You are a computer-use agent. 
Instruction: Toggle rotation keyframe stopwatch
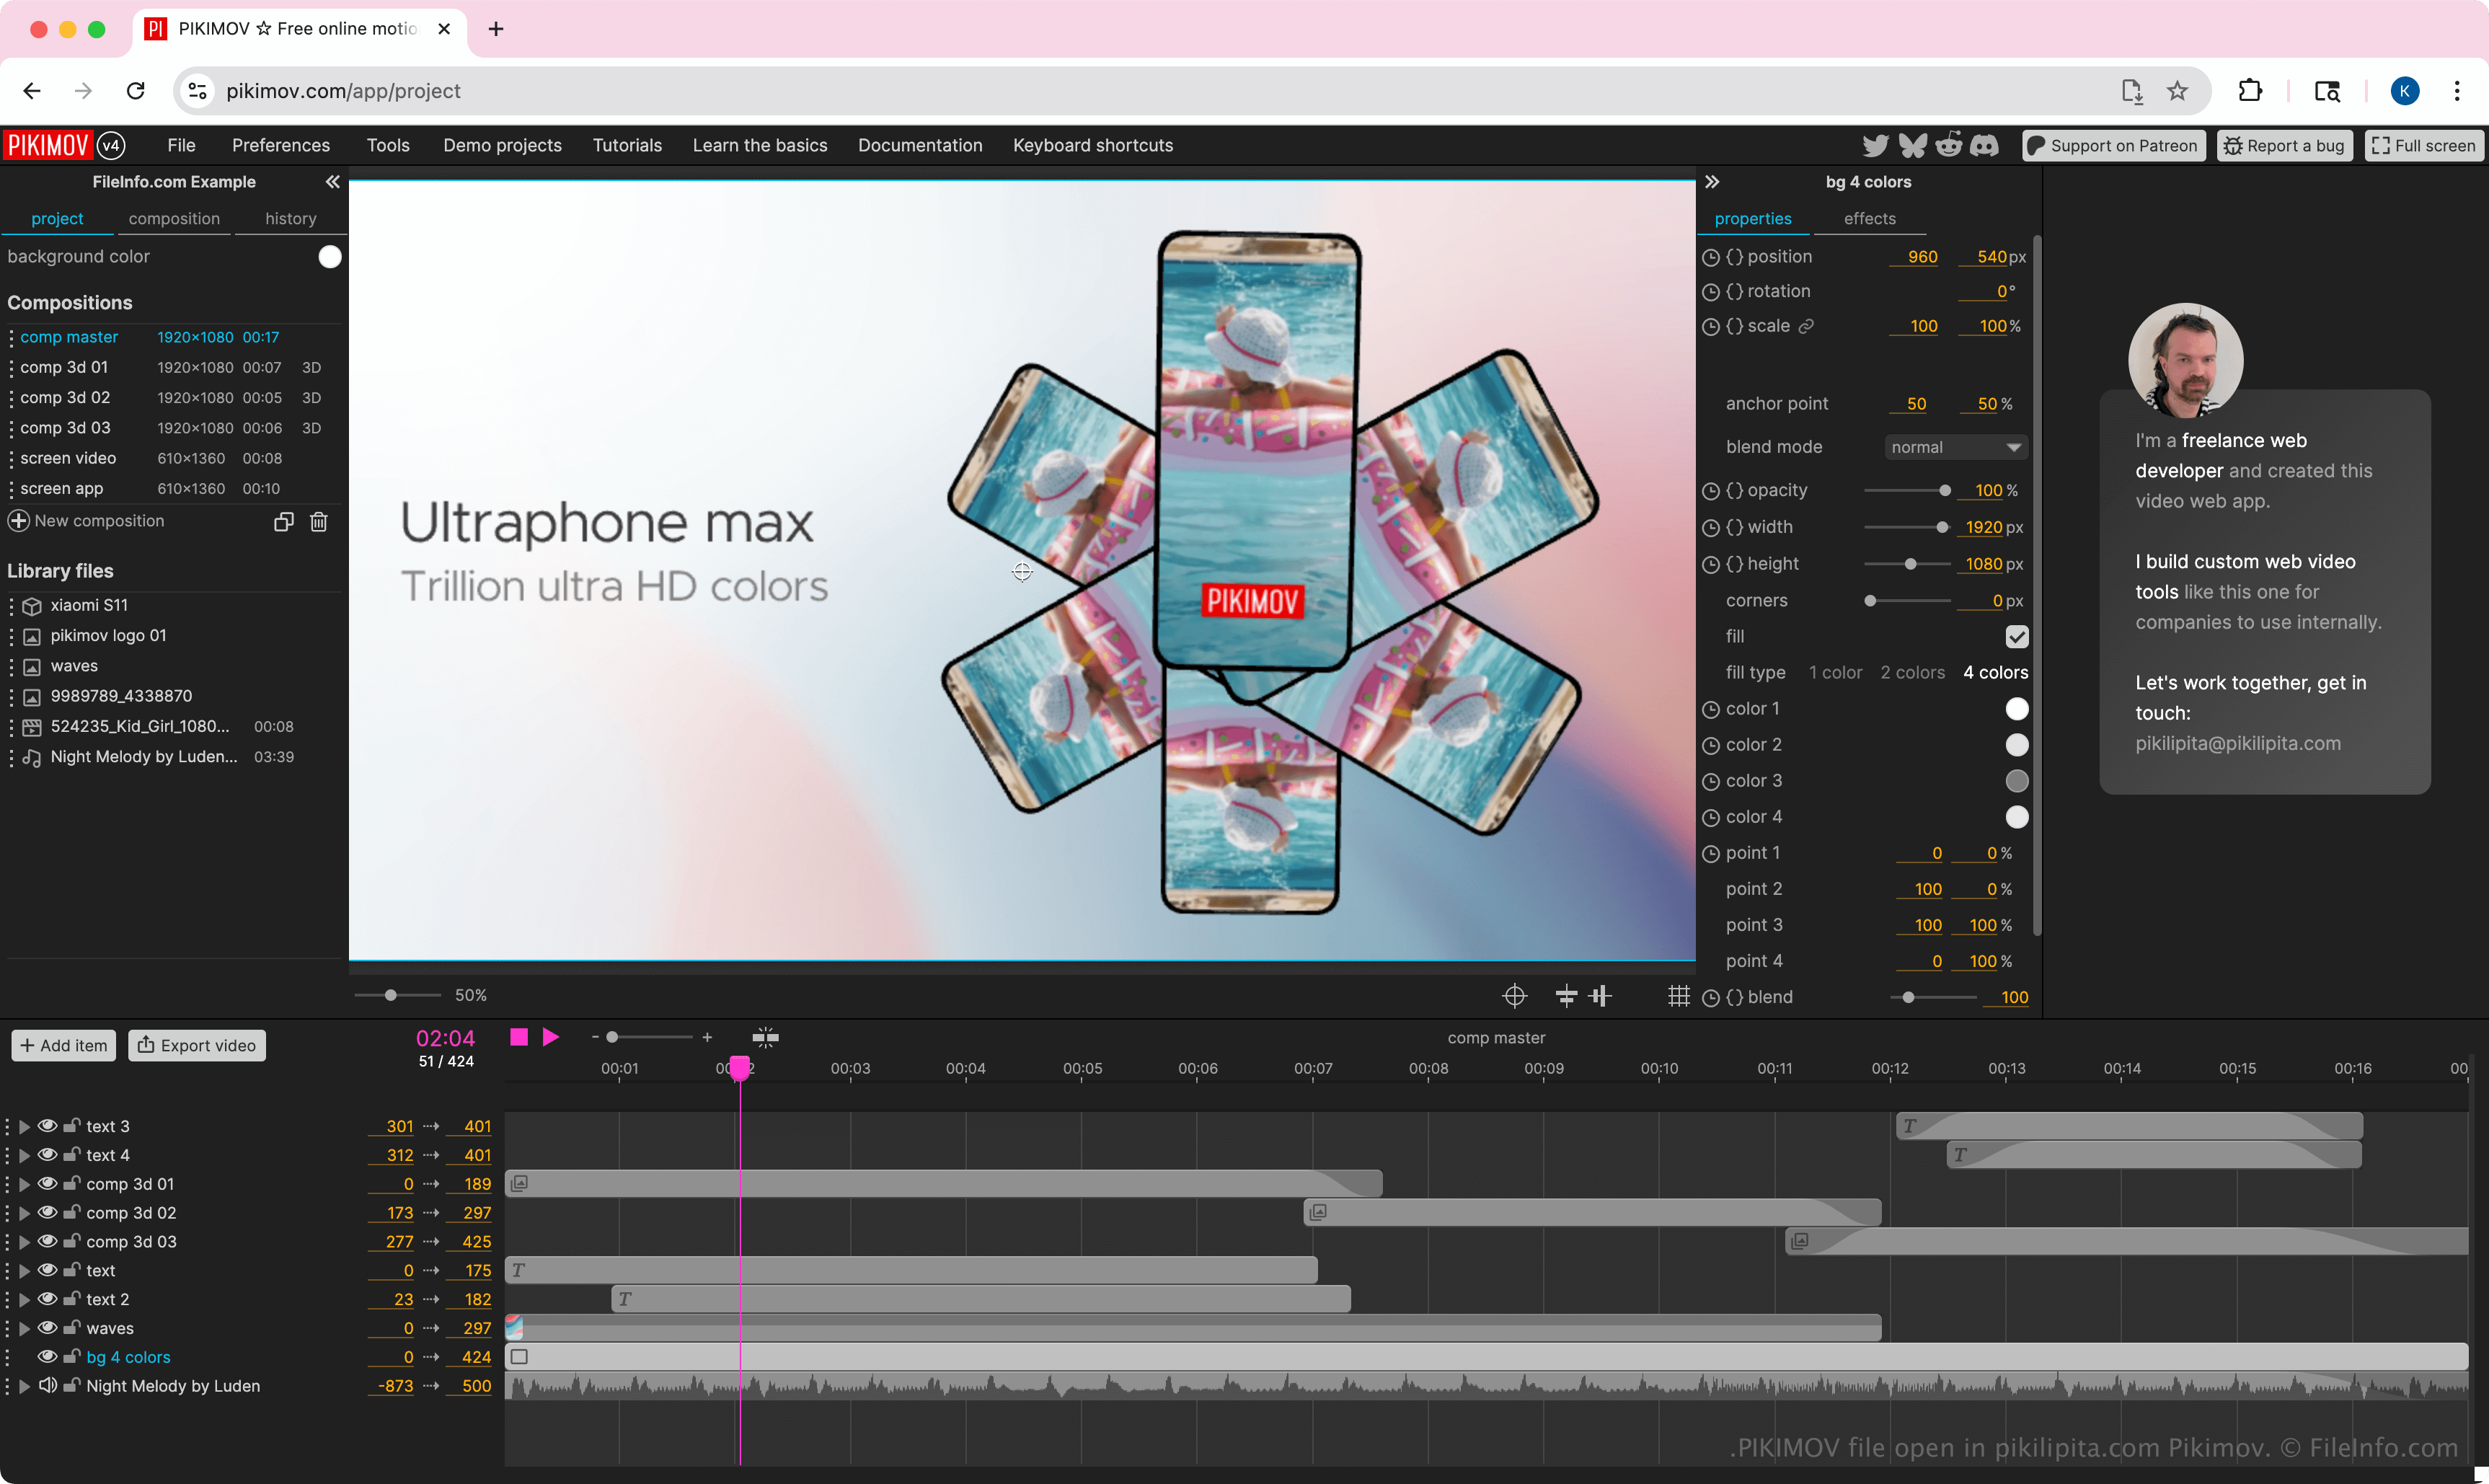click(1711, 292)
